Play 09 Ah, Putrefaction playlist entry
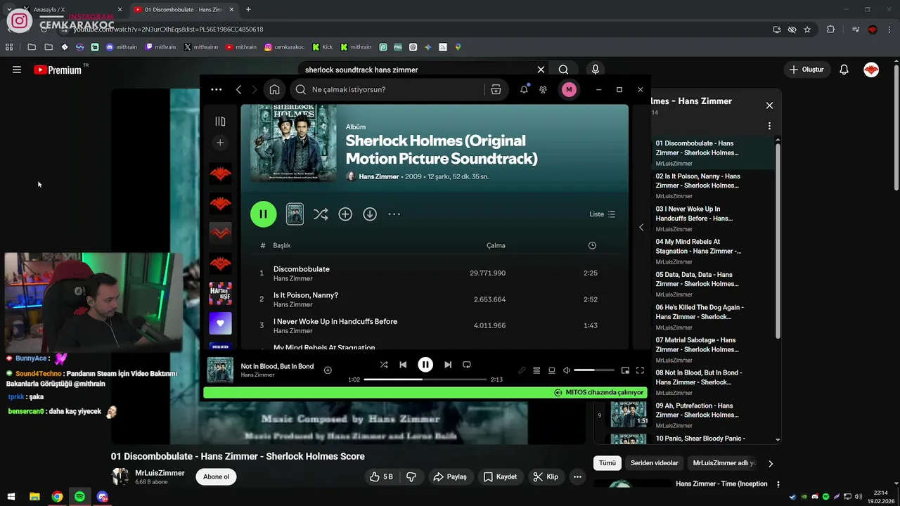The width and height of the screenshot is (900, 506). click(686, 415)
